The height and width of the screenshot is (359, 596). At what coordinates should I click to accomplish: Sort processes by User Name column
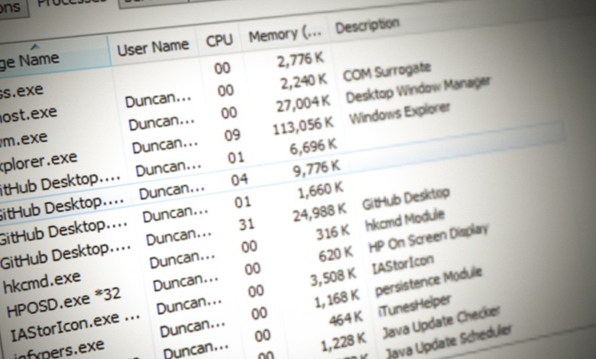(153, 47)
